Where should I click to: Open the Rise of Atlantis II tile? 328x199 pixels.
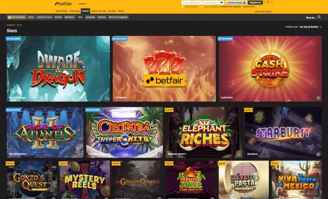[45, 132]
